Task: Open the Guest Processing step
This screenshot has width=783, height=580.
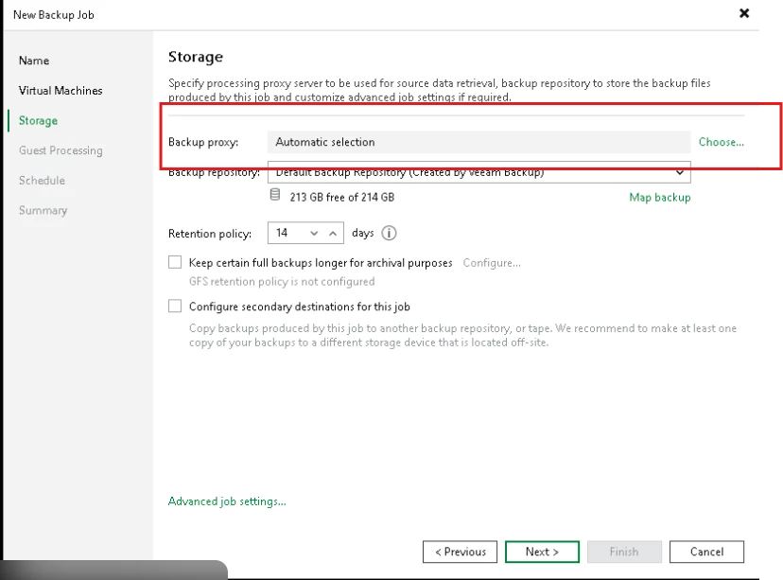Action: click(x=61, y=150)
